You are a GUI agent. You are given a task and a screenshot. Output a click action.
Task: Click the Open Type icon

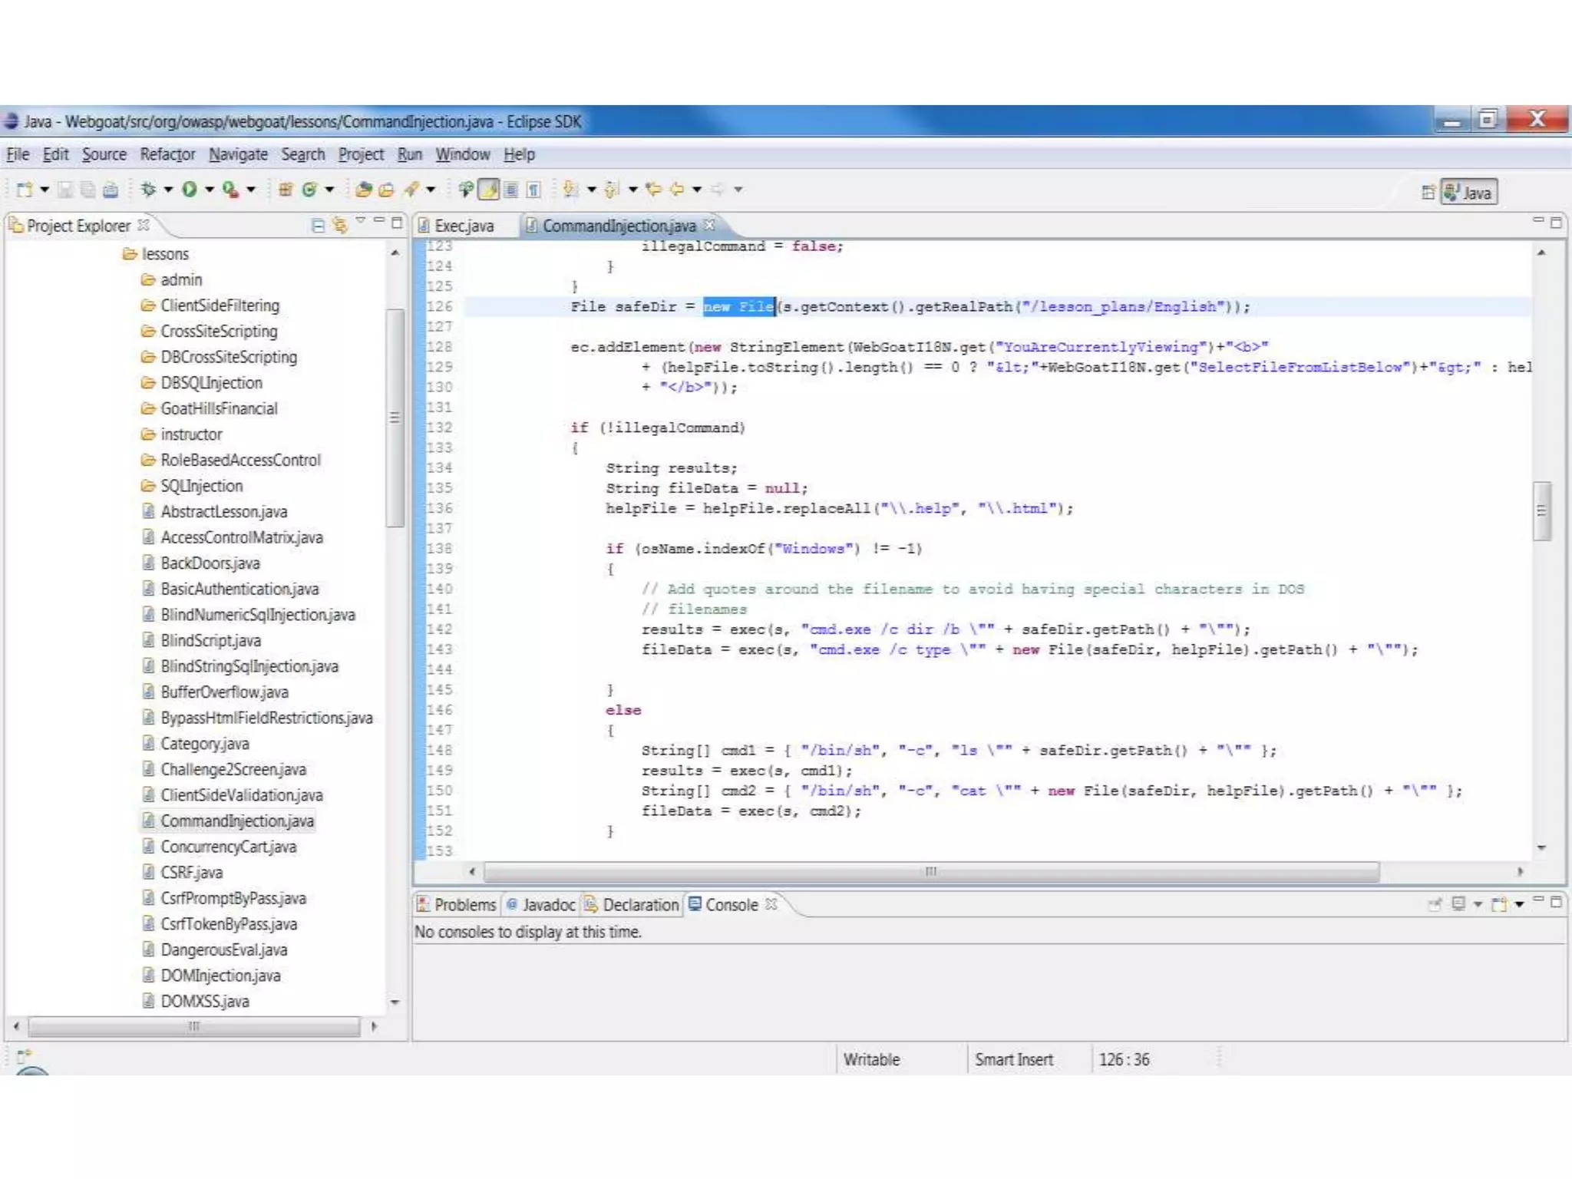(364, 190)
